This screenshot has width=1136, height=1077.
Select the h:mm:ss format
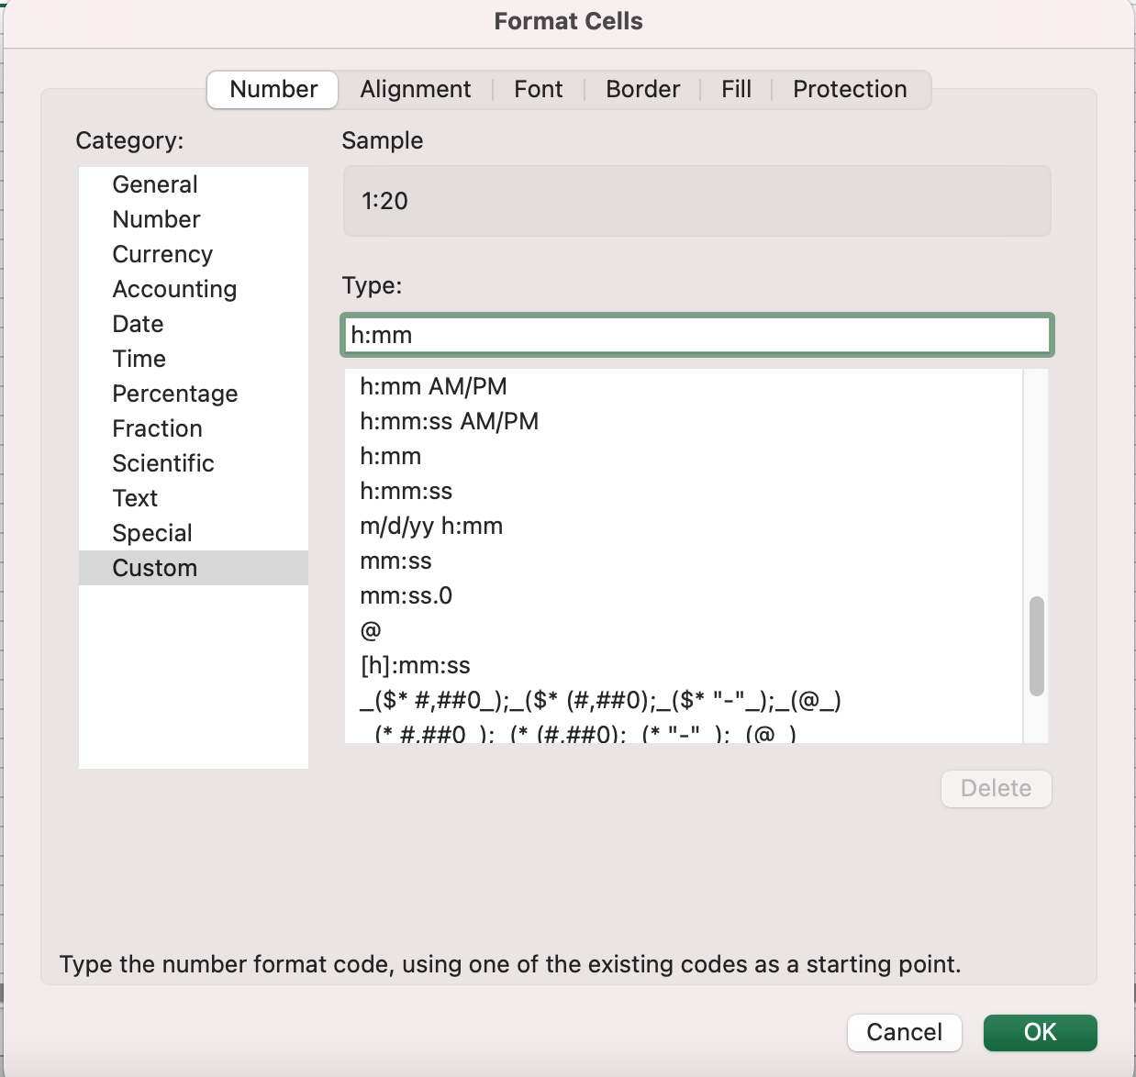tap(684, 491)
